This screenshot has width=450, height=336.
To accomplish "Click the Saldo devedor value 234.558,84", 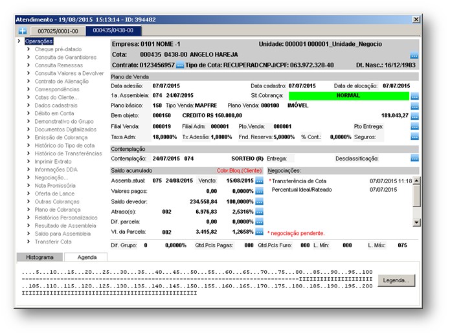I will (203, 202).
